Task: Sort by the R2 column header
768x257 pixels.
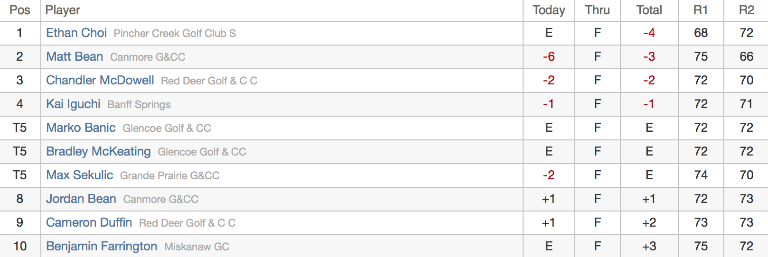Action: [746, 10]
